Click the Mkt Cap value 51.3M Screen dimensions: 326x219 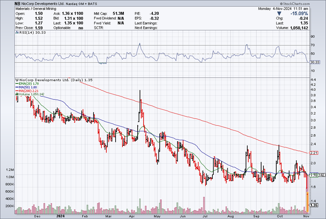tap(118, 13)
